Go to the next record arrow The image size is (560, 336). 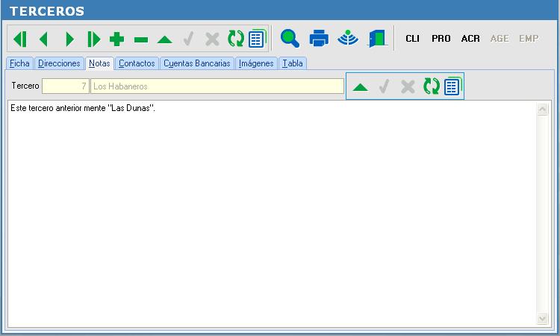(x=69, y=39)
